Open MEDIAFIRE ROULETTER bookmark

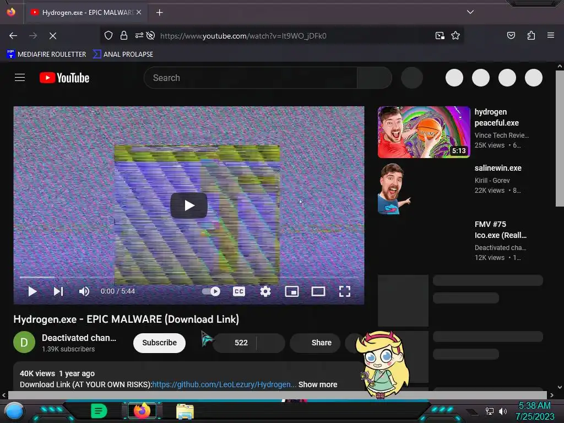coord(46,55)
